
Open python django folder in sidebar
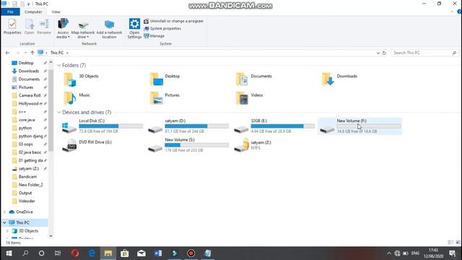30,136
